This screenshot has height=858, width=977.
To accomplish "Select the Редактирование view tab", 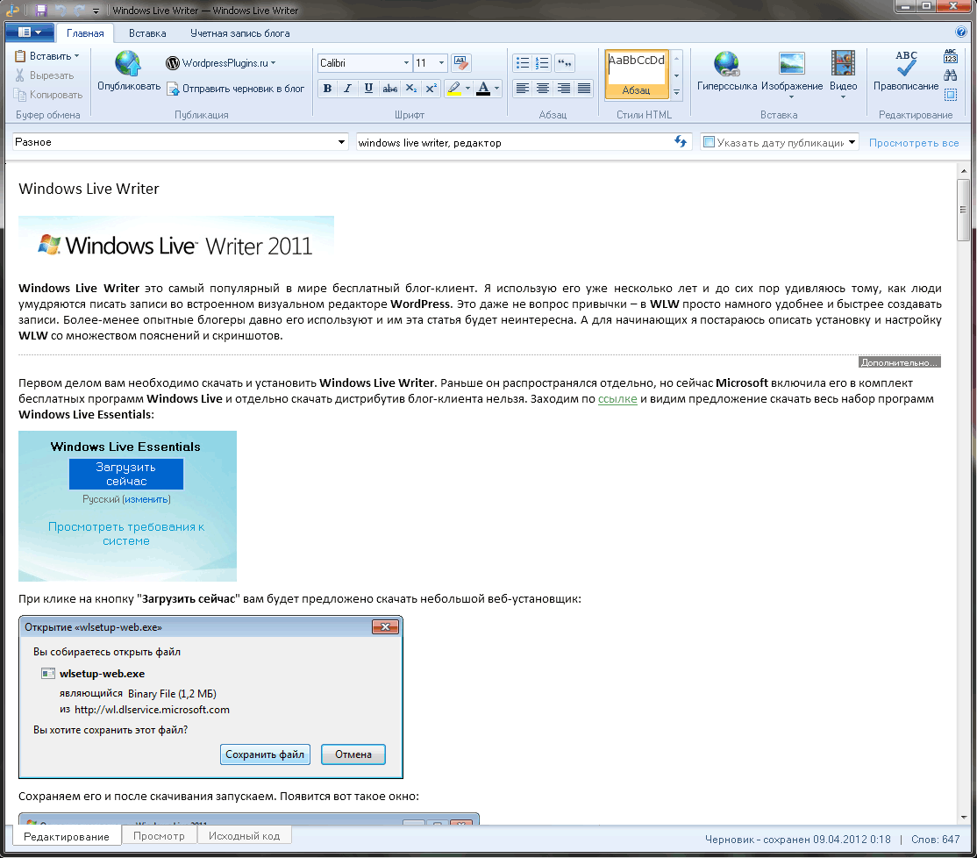I will click(x=67, y=836).
